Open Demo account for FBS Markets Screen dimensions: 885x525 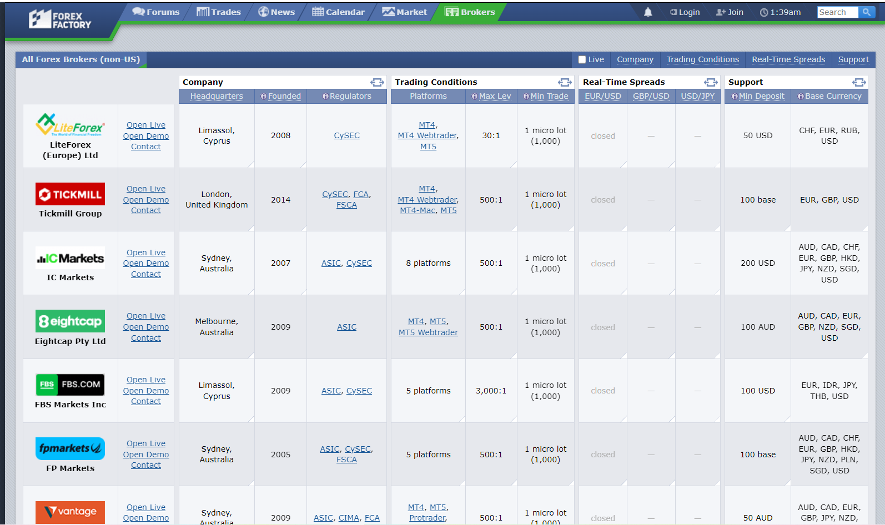tap(146, 391)
